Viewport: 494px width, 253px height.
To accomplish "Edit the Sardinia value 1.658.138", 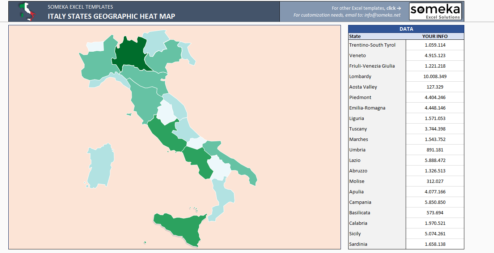I will pos(435,244).
